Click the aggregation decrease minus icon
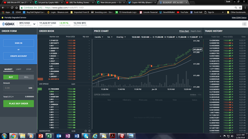The image size is (248, 139). click(86, 131)
